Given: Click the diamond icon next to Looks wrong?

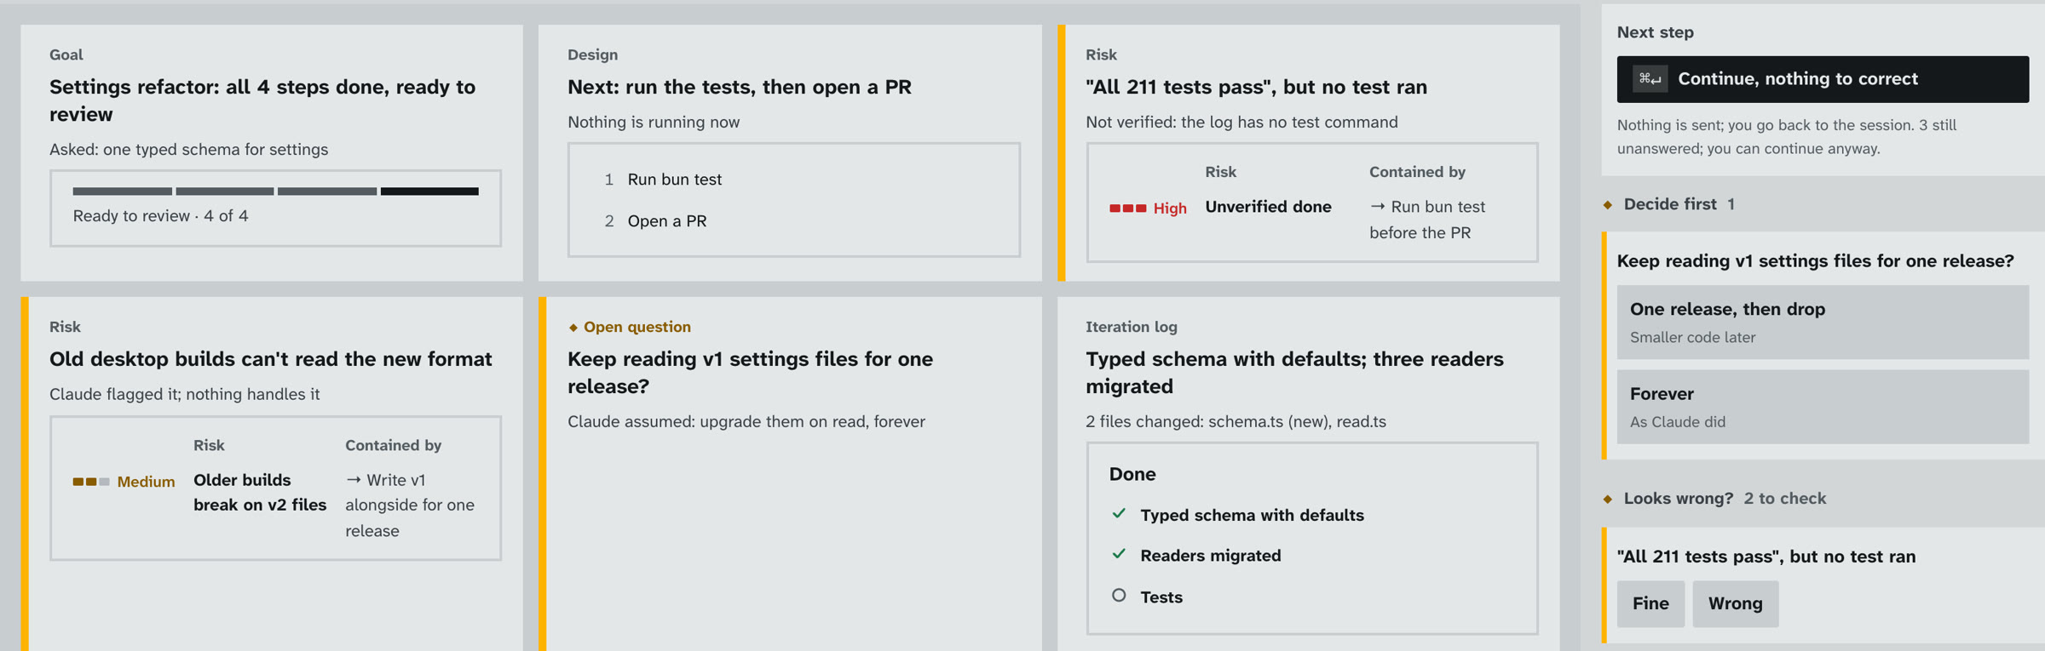Looking at the screenshot, I should click(1608, 499).
